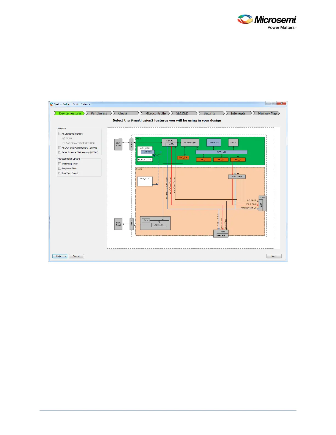Click the 'Memory' group label
This screenshot has width=336, height=435.
click(x=61, y=129)
